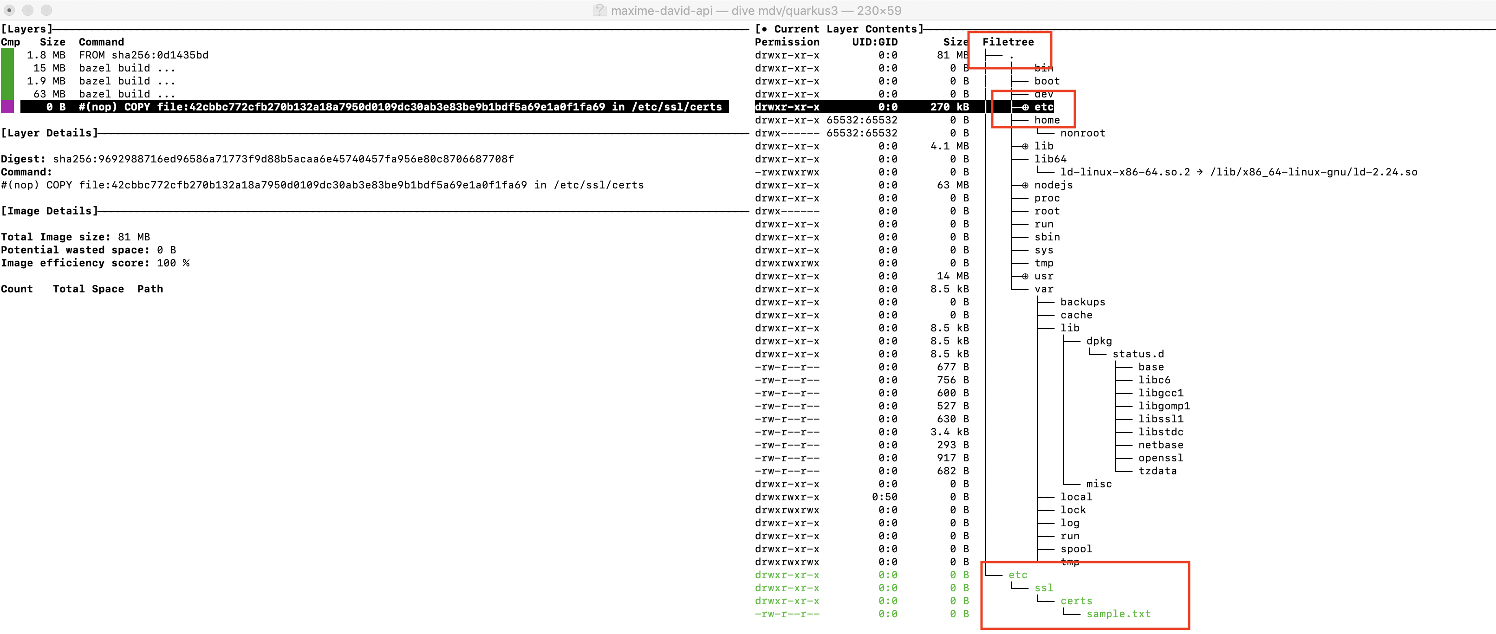Select the purple Cmp indicator of the COPY layer
1496x634 pixels.
pos(7,107)
